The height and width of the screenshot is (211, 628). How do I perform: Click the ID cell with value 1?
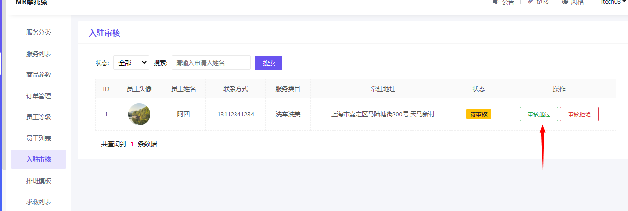[106, 115]
